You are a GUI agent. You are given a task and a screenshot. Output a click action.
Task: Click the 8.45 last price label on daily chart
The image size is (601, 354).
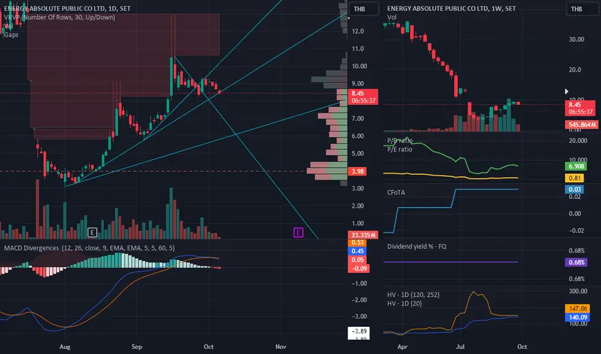click(362, 97)
